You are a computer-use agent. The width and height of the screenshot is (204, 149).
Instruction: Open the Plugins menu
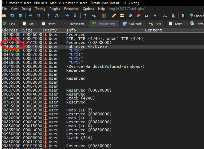[55, 9]
